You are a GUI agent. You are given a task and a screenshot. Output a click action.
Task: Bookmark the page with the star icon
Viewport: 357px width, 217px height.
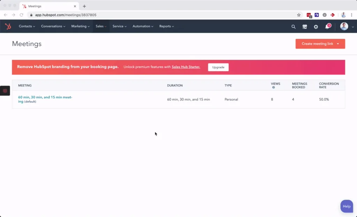click(x=299, y=15)
